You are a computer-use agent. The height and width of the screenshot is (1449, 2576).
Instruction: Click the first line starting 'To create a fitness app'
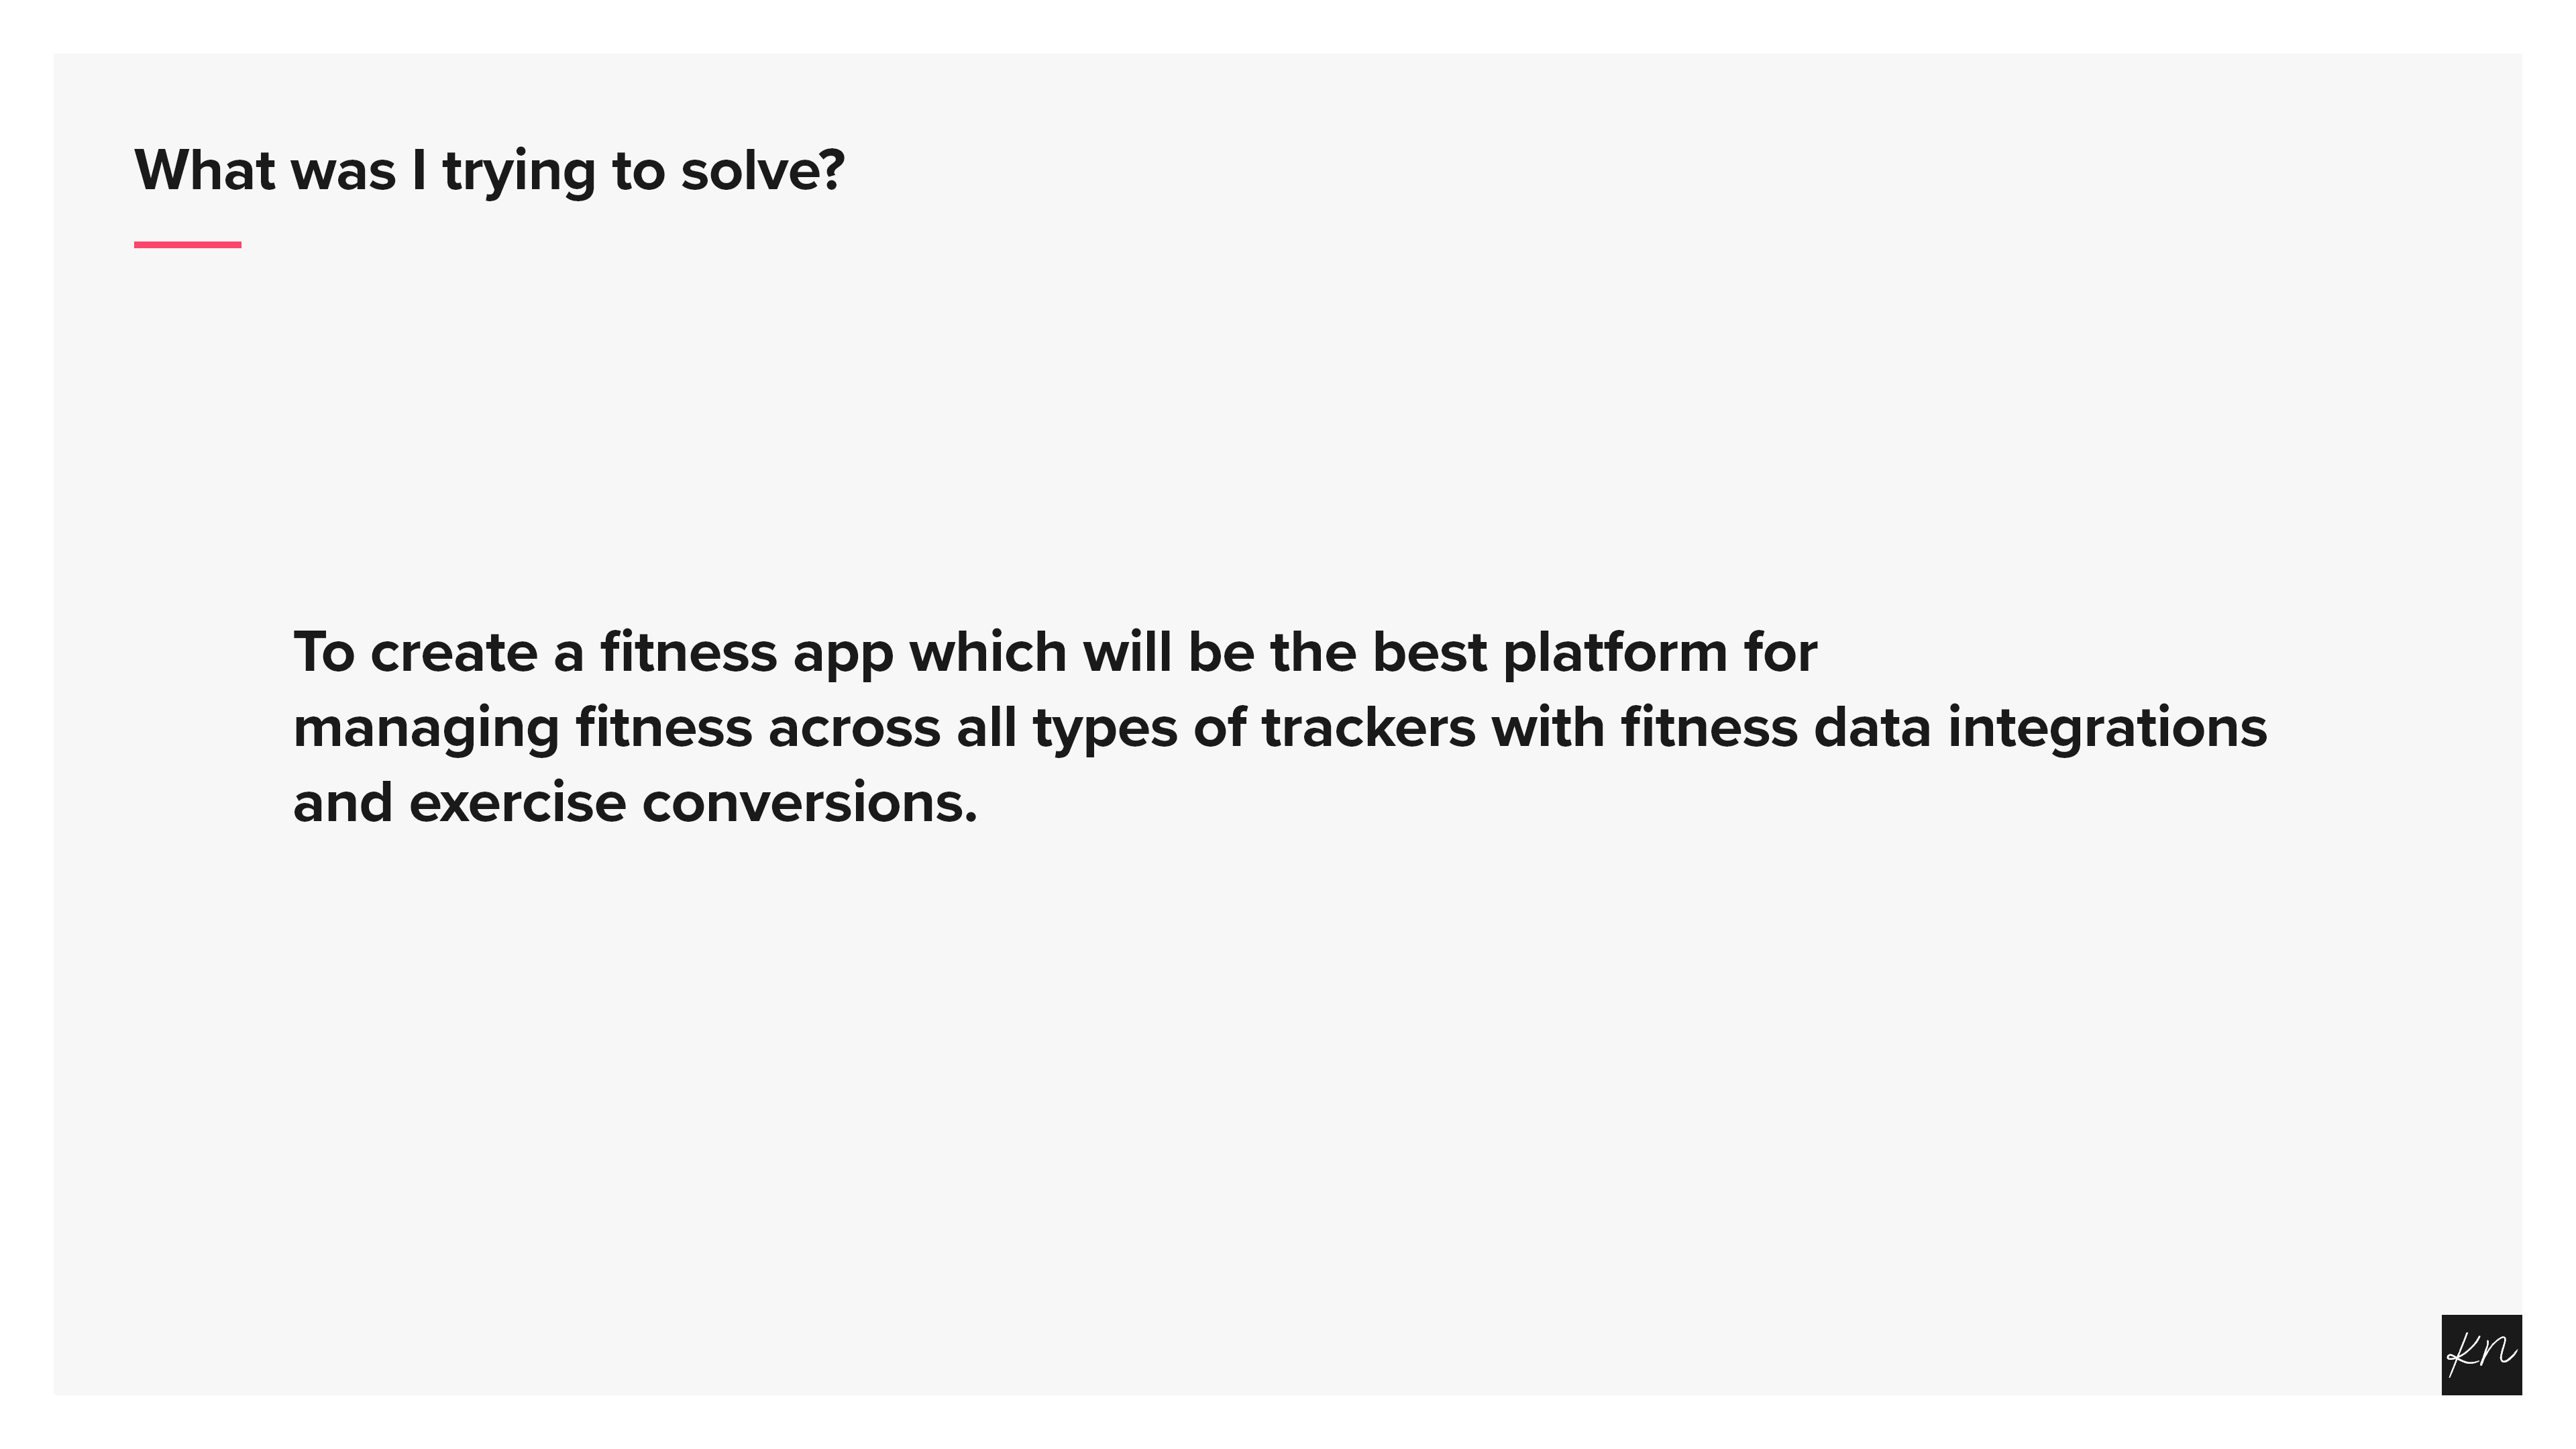pyautogui.click(x=1054, y=653)
